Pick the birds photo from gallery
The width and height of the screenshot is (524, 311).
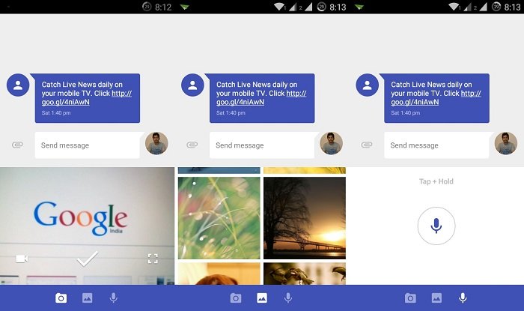[305, 274]
